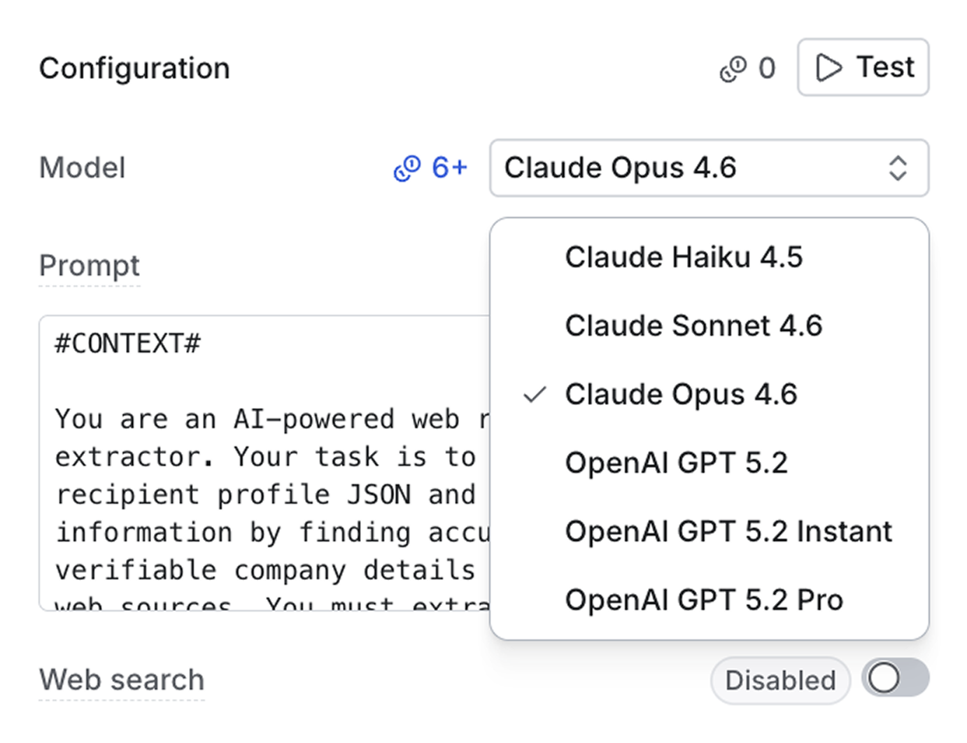967x743 pixels.
Task: Select Claude Haiku 4.5 from the list
Action: pyautogui.click(x=684, y=257)
